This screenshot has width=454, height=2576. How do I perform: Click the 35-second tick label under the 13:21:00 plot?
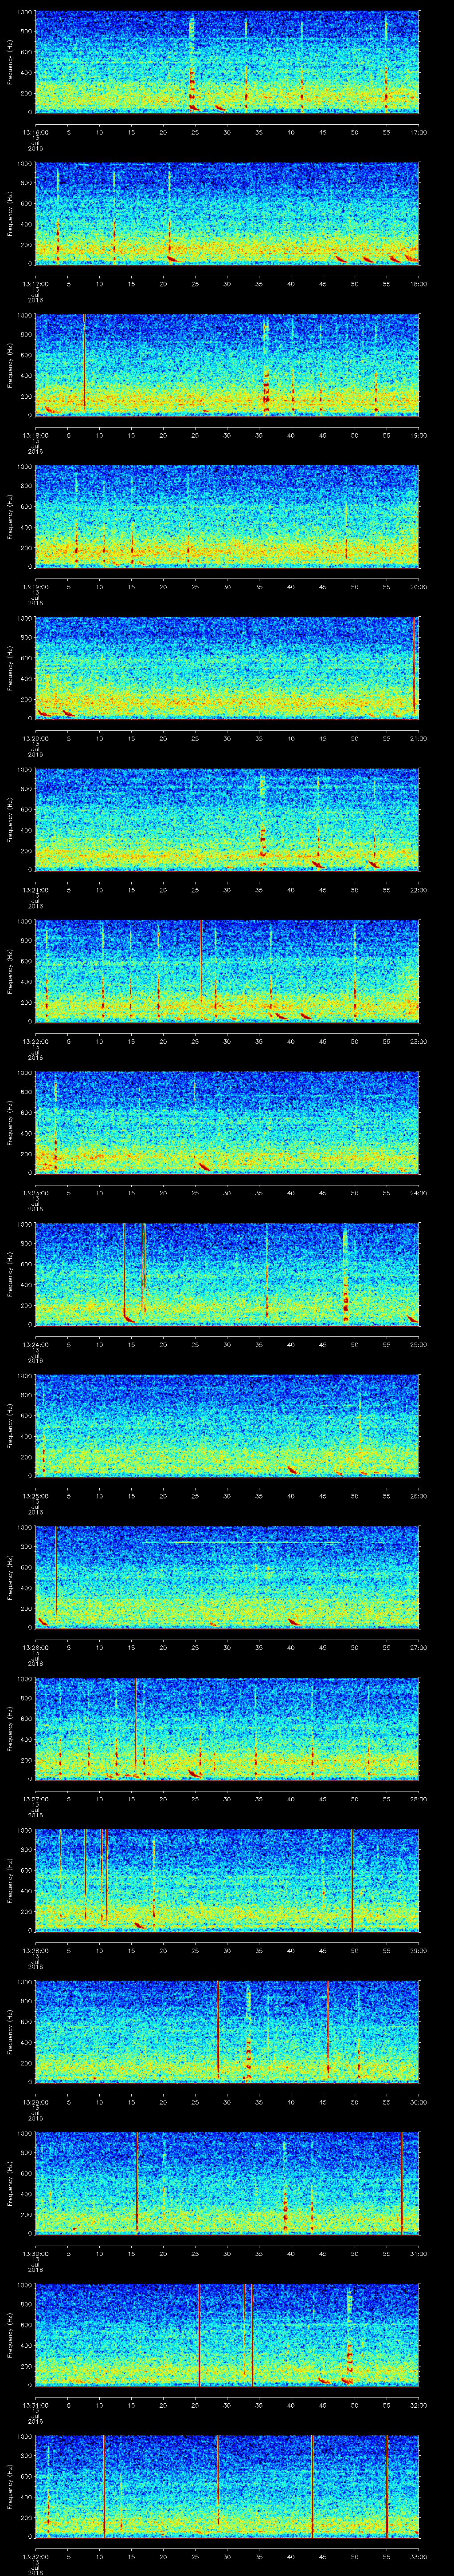tap(258, 890)
